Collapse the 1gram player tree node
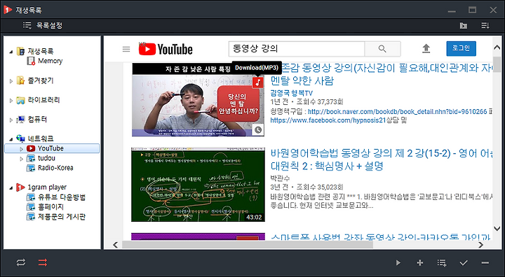The image size is (505, 277). click(11, 187)
